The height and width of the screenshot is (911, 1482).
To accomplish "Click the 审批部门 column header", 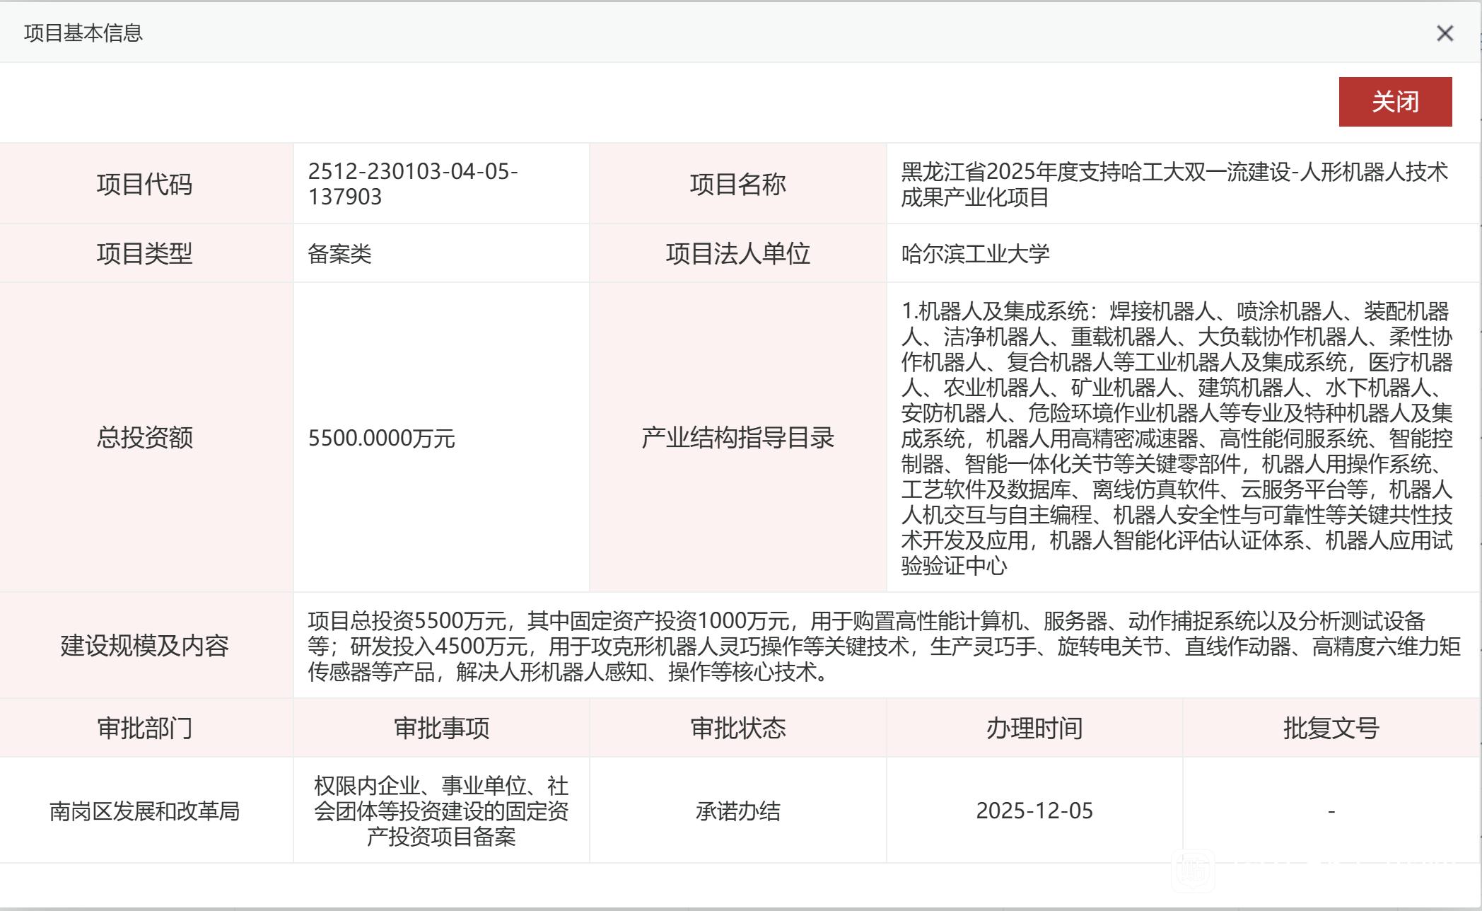I will [x=145, y=728].
